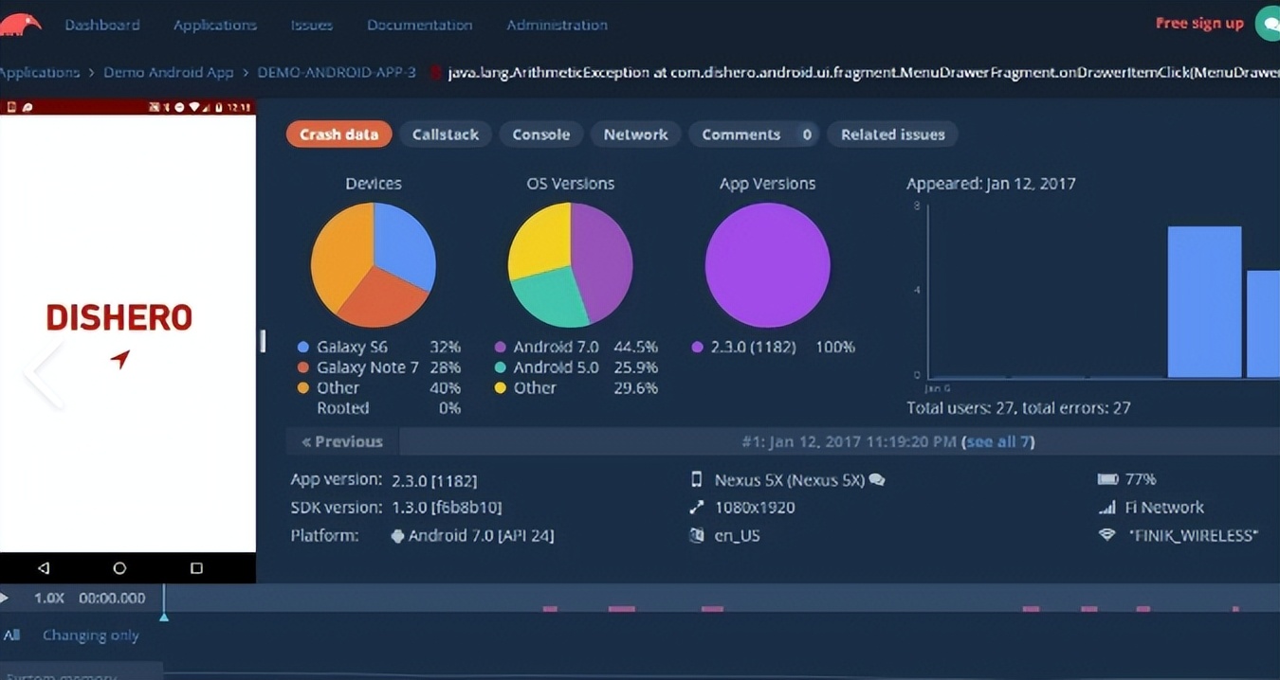
Task: Open DEMO-ANDROID-APP-3 breadcrumb link
Action: tap(337, 73)
